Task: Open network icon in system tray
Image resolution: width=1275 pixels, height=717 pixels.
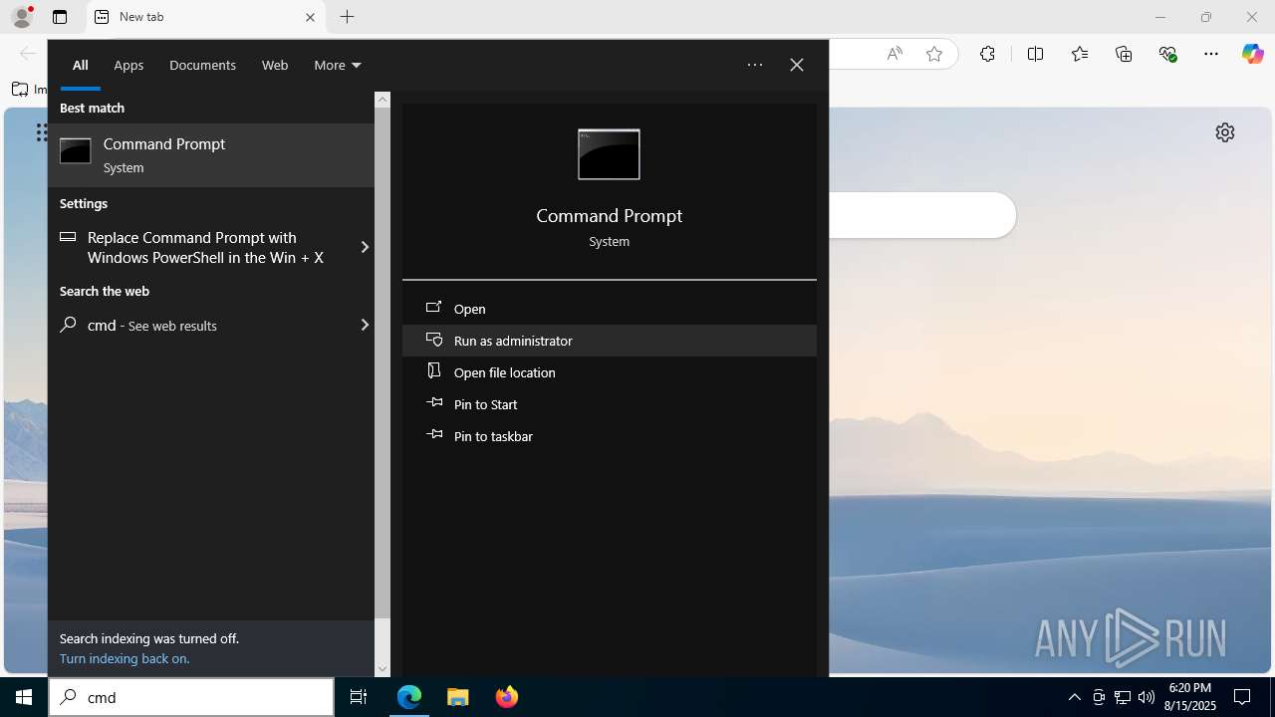Action: click(x=1123, y=697)
